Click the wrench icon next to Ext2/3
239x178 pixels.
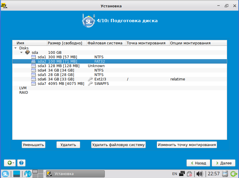(x=90, y=79)
